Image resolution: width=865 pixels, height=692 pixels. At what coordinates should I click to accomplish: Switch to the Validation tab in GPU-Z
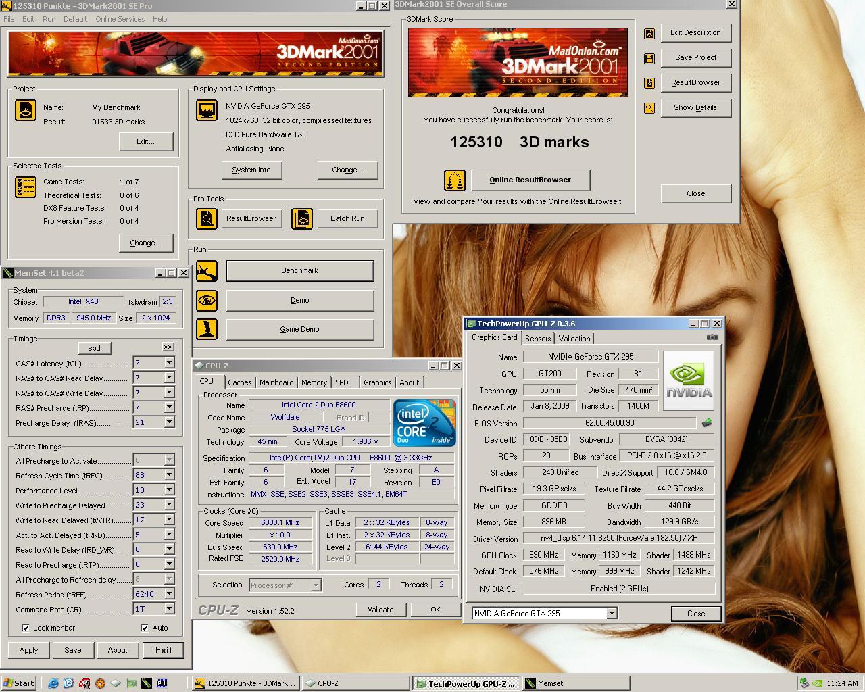click(574, 339)
